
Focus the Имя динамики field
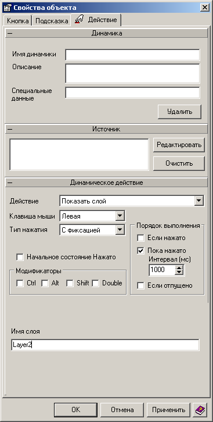point(132,55)
